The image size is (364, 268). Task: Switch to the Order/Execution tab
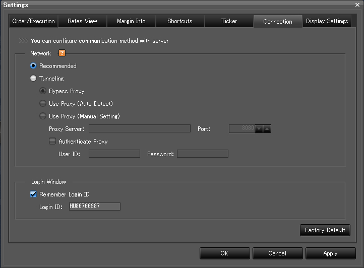pyautogui.click(x=33, y=21)
